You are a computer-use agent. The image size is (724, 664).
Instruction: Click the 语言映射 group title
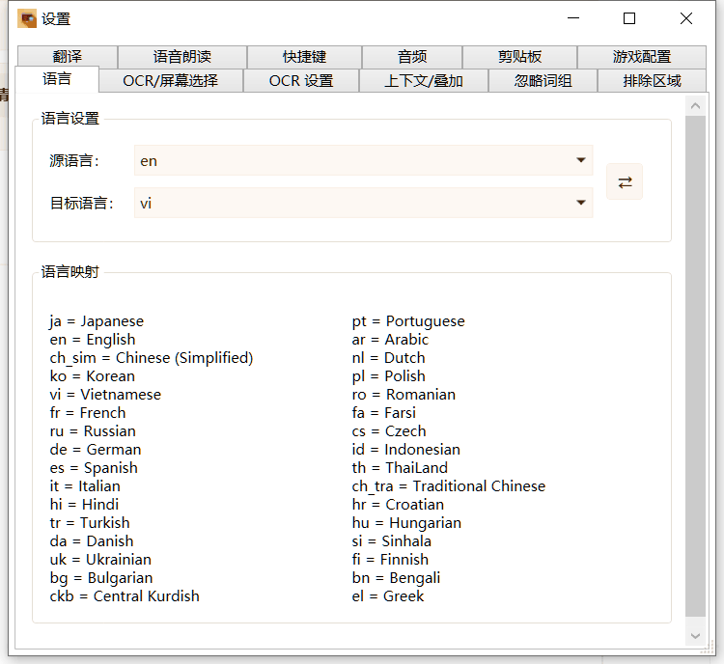(70, 271)
